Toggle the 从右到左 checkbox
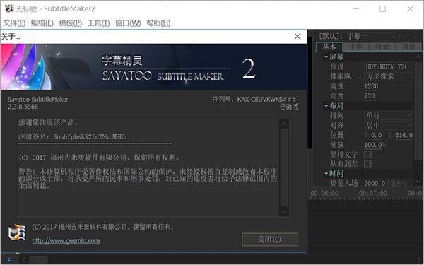 367,164
